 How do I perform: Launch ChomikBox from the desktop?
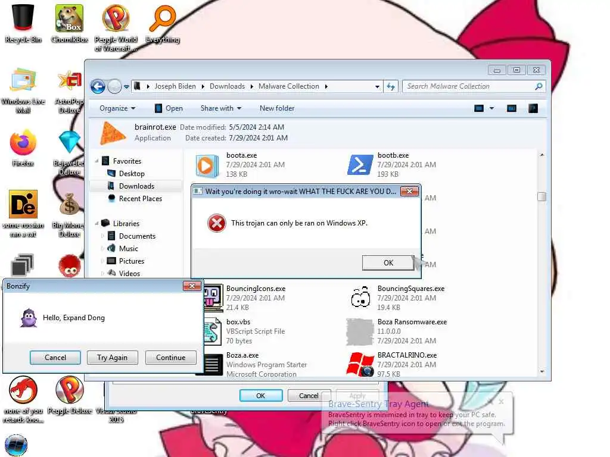[69, 23]
